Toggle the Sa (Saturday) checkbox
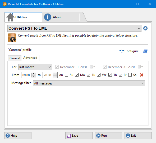This screenshot has width=156, height=143. point(130,75)
